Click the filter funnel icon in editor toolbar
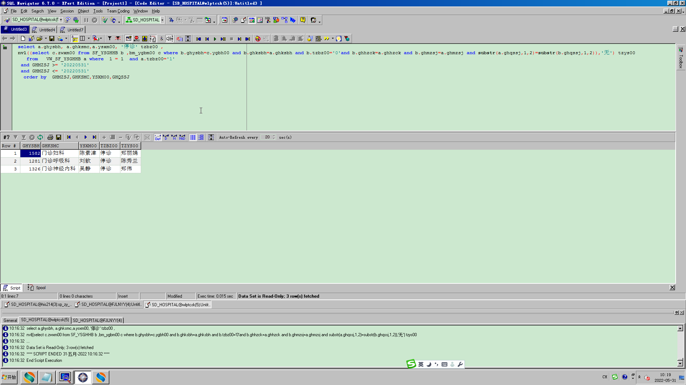The image size is (686, 385). 110,38
